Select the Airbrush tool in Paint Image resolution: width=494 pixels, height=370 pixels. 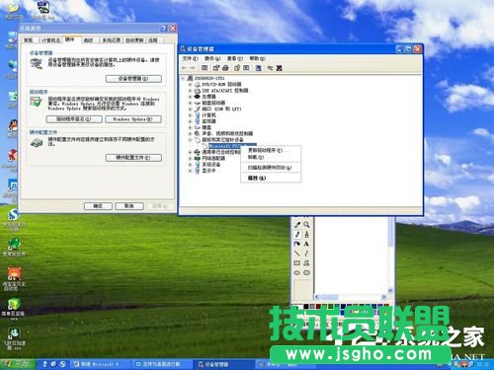coord(297,244)
